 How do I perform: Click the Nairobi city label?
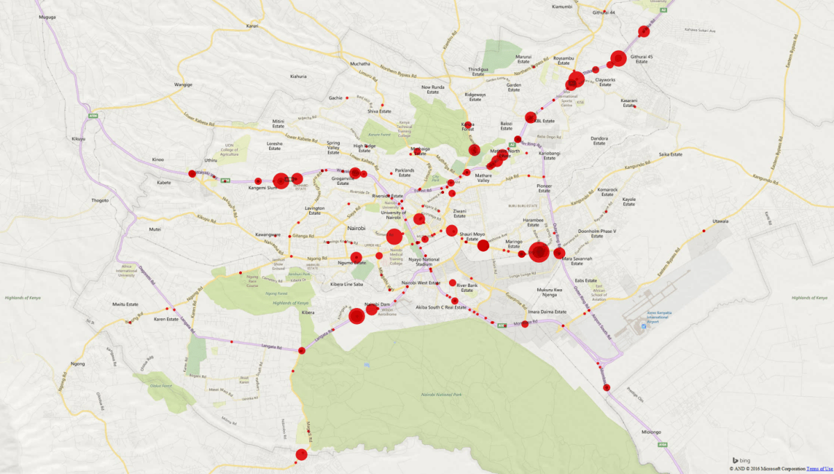coord(357,228)
